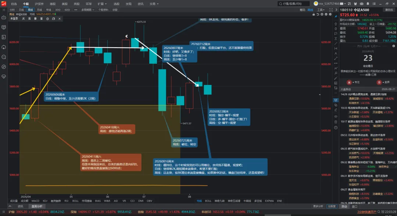Open the 环球 global markets menu
The width and height of the screenshot is (397, 216).
click(x=89, y=4)
